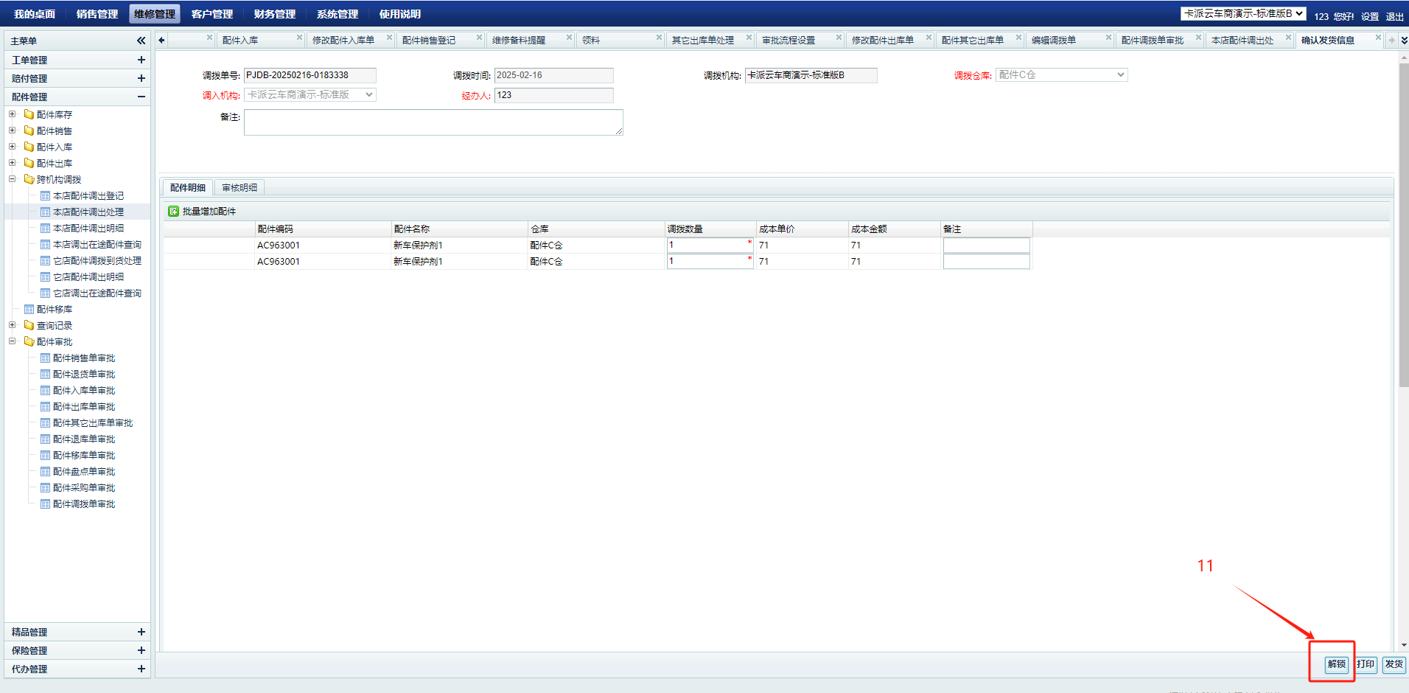Collapse the 跨机构调拨 folder node
1409x693 pixels.
[13, 179]
